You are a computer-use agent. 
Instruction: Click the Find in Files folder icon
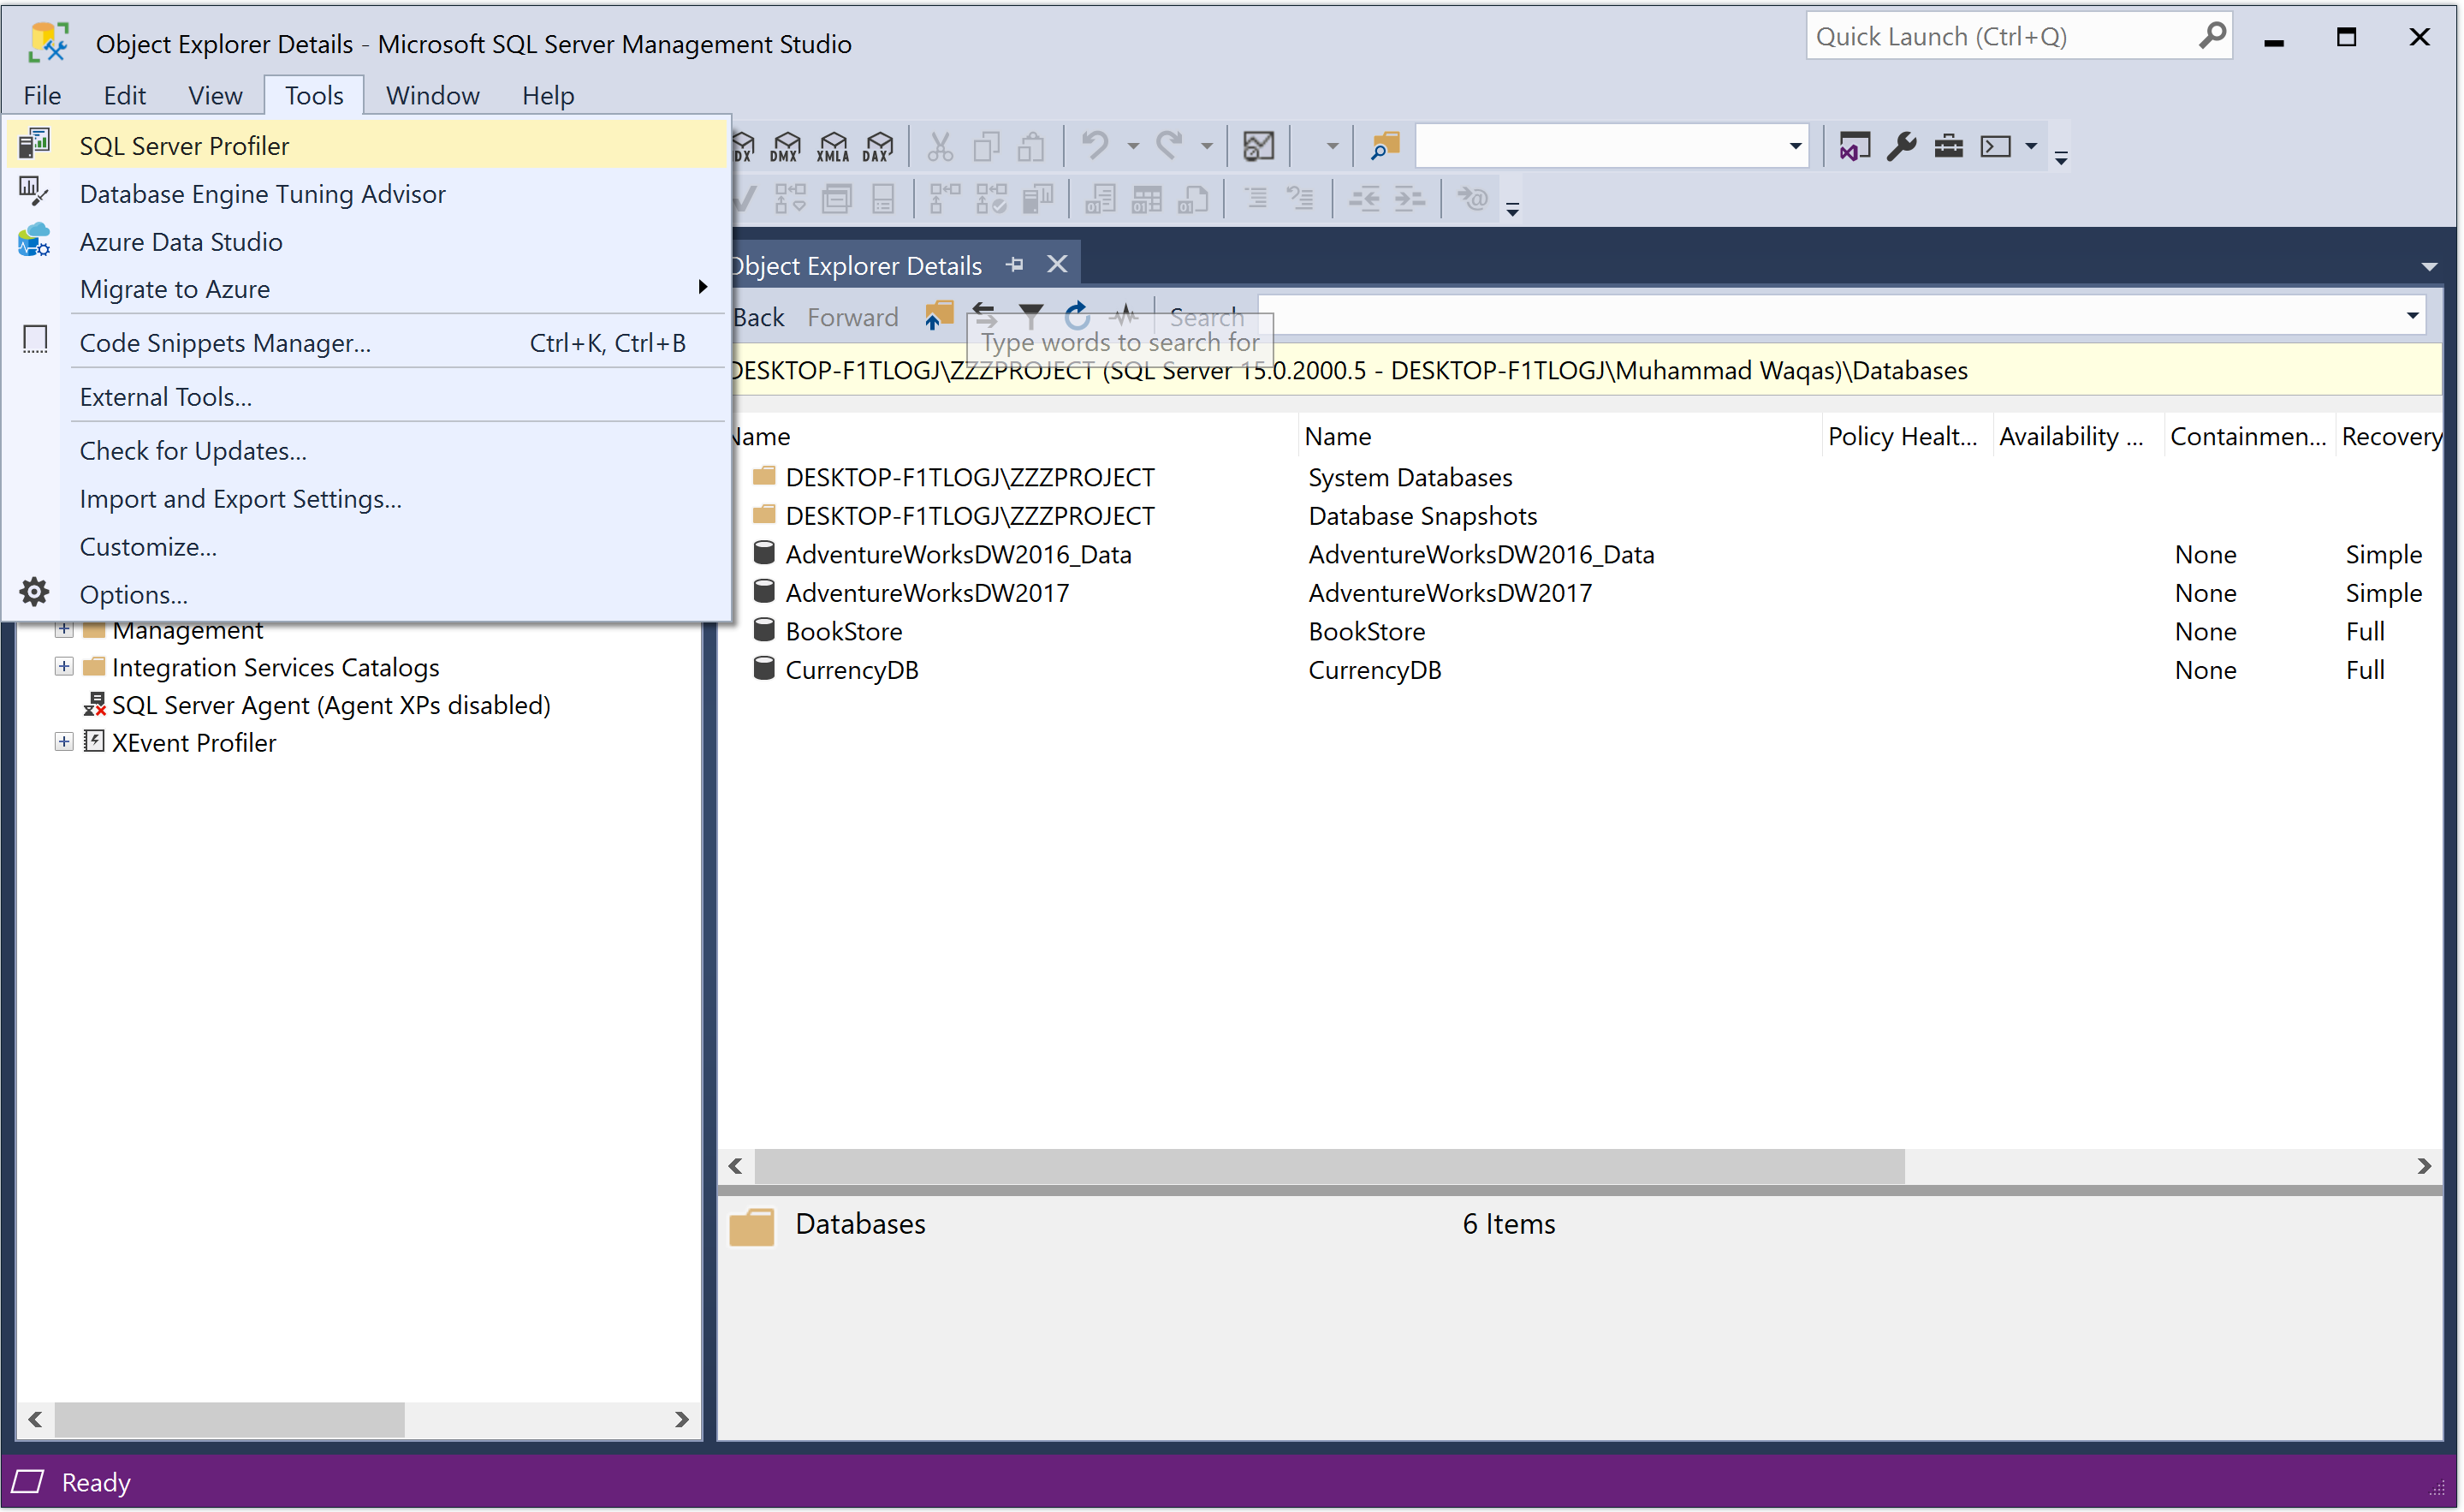coord(1385,147)
